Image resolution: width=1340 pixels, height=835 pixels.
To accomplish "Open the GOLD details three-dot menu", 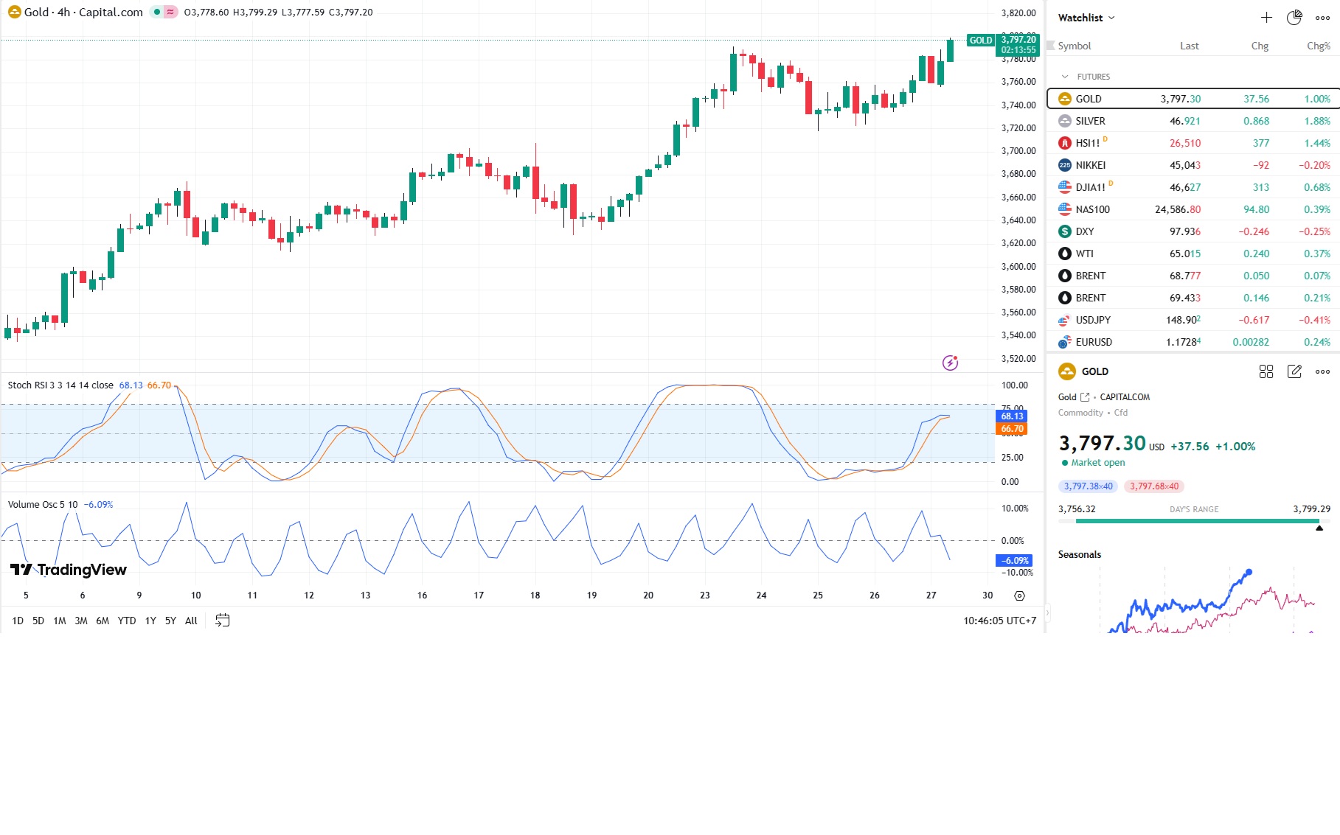I will coord(1322,371).
